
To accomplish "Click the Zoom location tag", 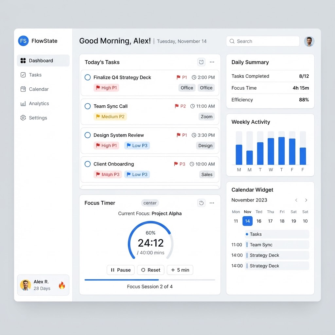I will click(207, 117).
